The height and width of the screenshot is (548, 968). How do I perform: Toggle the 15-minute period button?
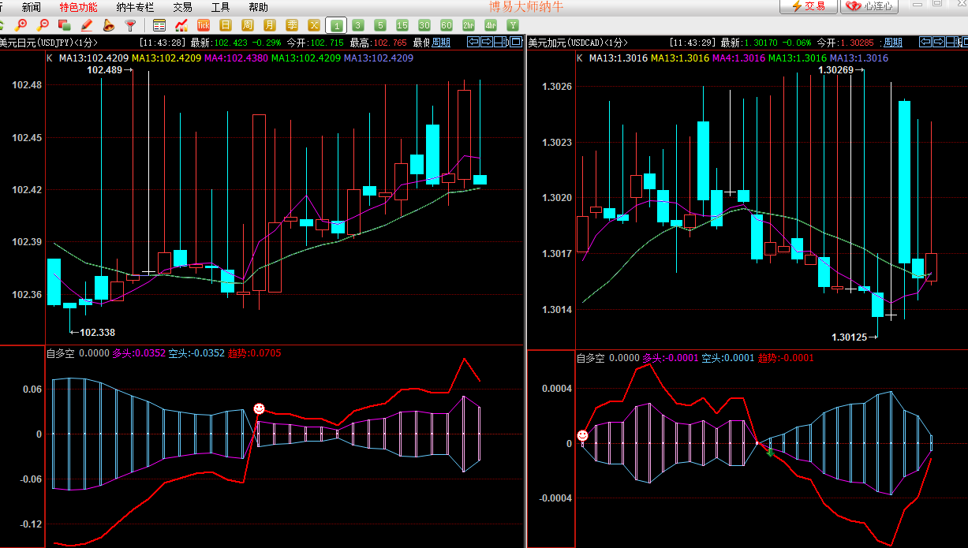(402, 25)
